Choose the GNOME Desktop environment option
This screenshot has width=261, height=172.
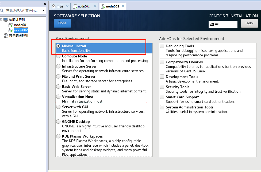coord(58,122)
